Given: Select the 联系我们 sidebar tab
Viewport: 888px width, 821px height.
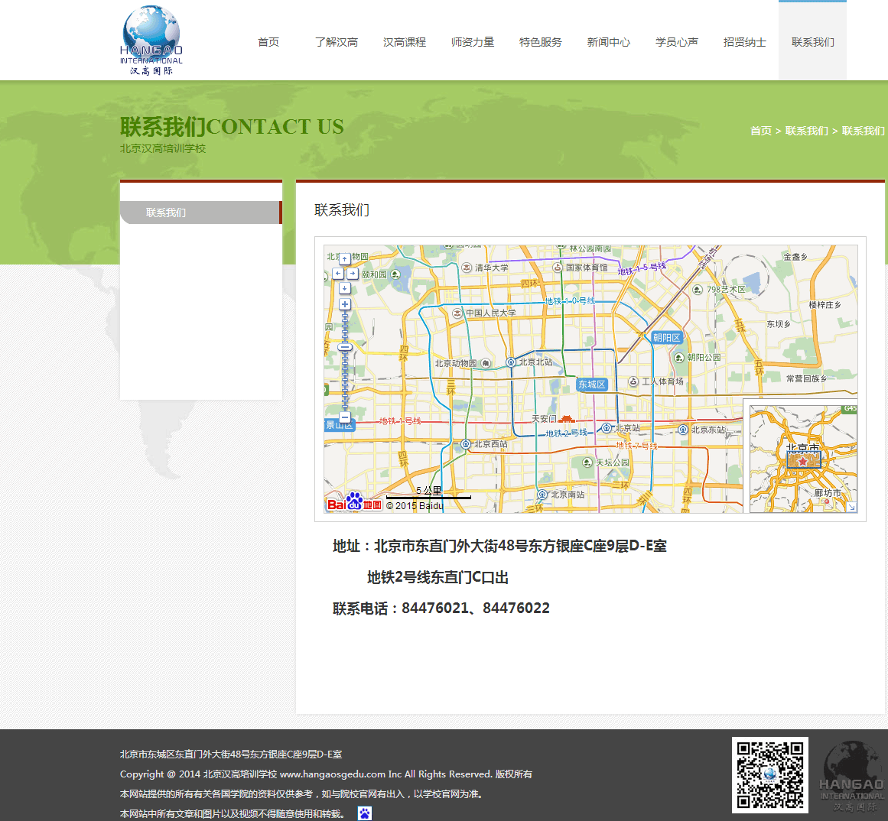Looking at the screenshot, I should (201, 213).
